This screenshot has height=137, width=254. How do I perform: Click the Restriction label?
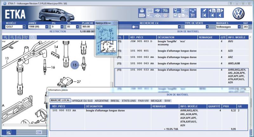click(58, 31)
